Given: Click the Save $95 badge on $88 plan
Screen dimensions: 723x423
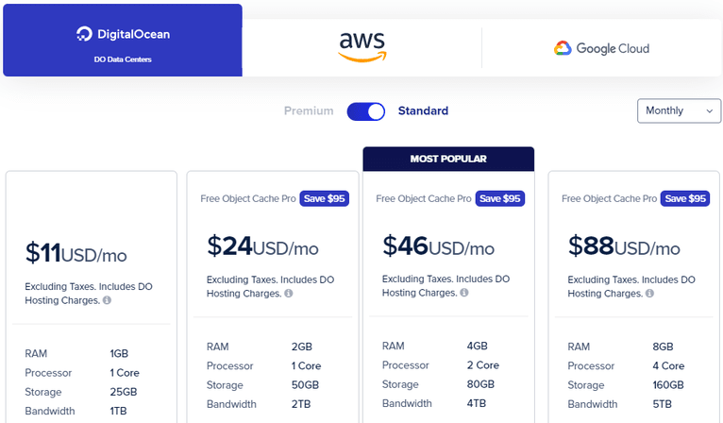Looking at the screenshot, I should click(x=686, y=199).
